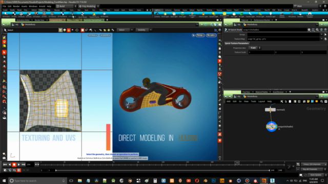328x184 pixels.
Task: Click the uvquickshade1 node in the network
Action: (272, 126)
